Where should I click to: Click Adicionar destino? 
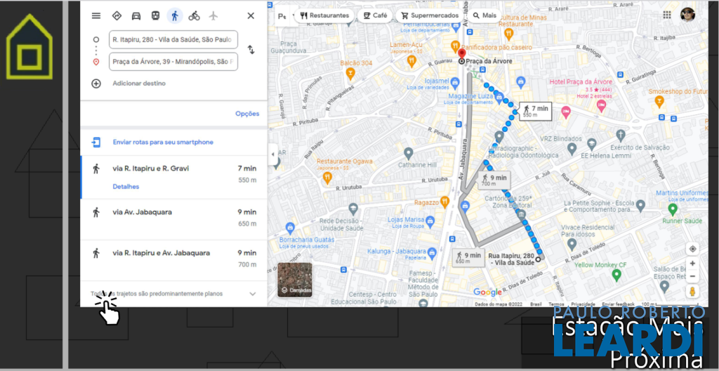click(139, 83)
